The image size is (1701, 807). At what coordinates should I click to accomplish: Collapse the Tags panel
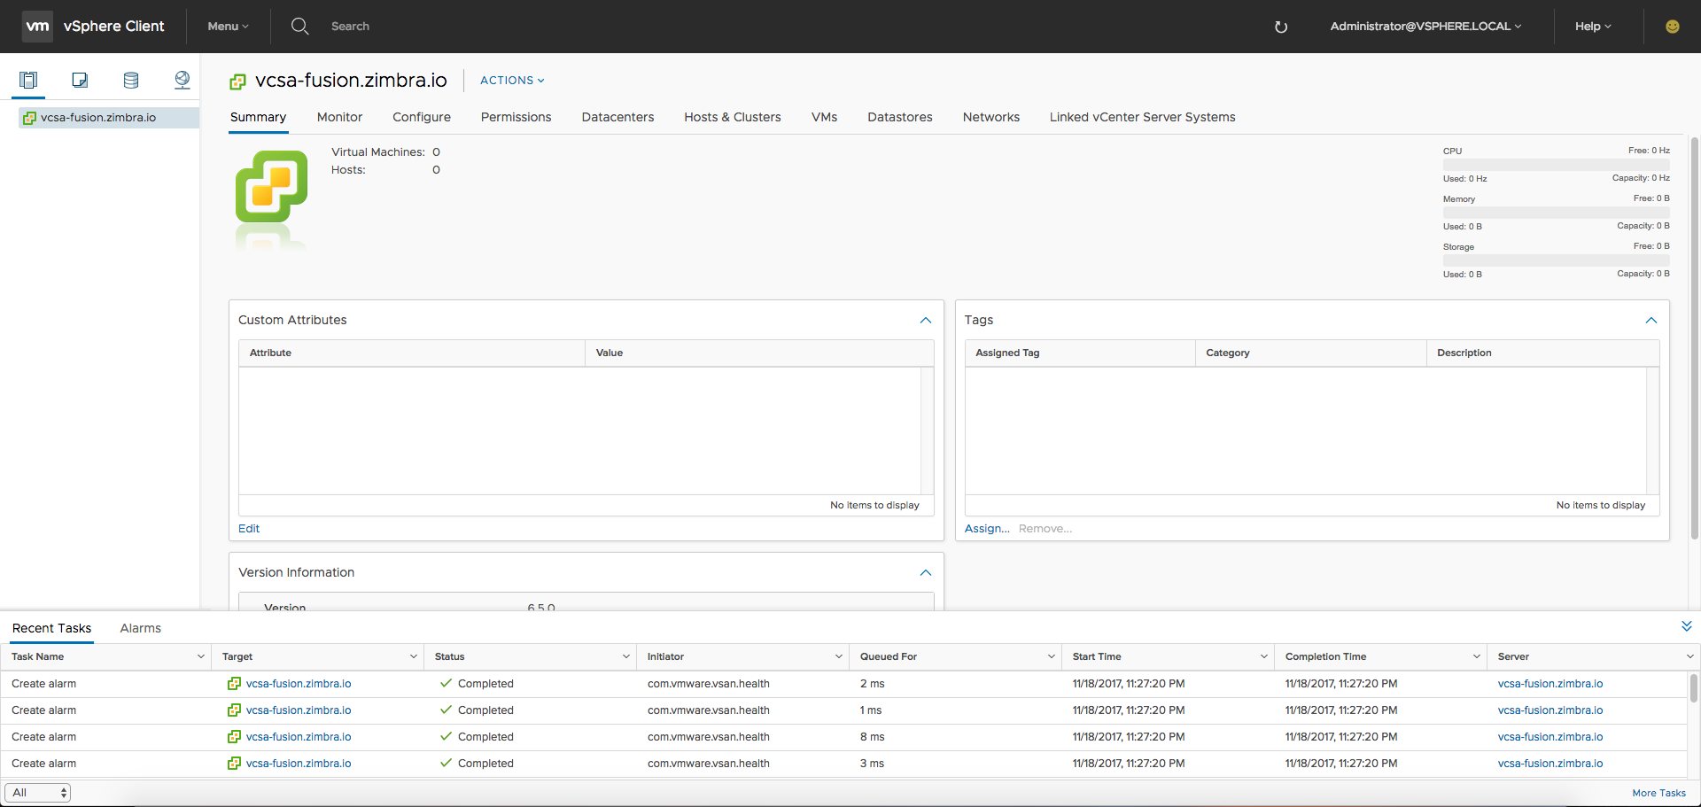pyautogui.click(x=1651, y=321)
